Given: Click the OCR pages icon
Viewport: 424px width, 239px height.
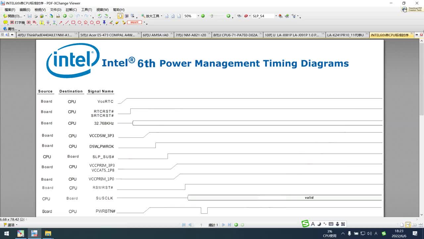Looking at the screenshot, I should pos(58,16).
